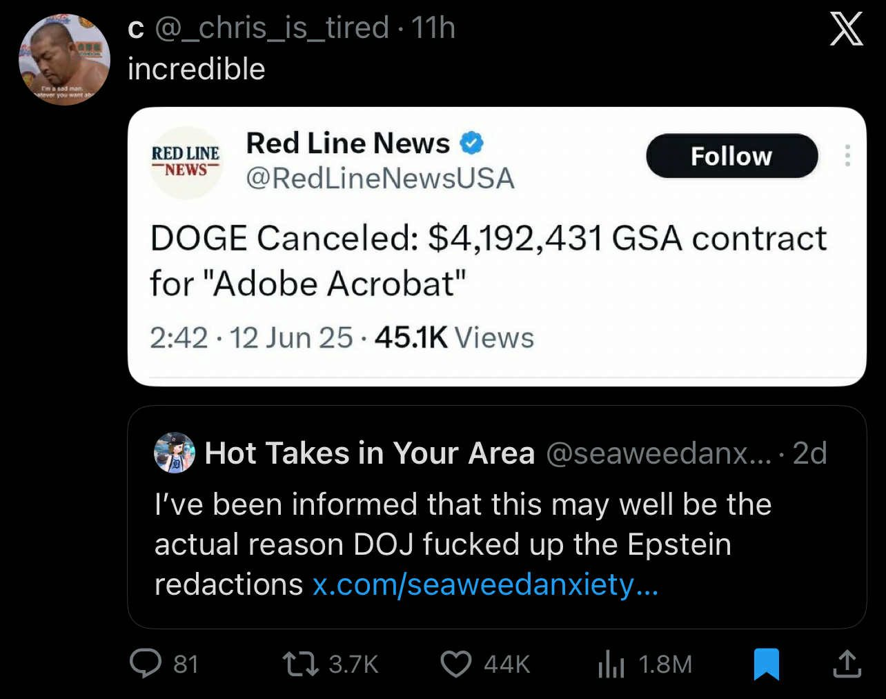Like the tweet with heart icon
Screen dimensions: 886x699
pyautogui.click(x=455, y=664)
